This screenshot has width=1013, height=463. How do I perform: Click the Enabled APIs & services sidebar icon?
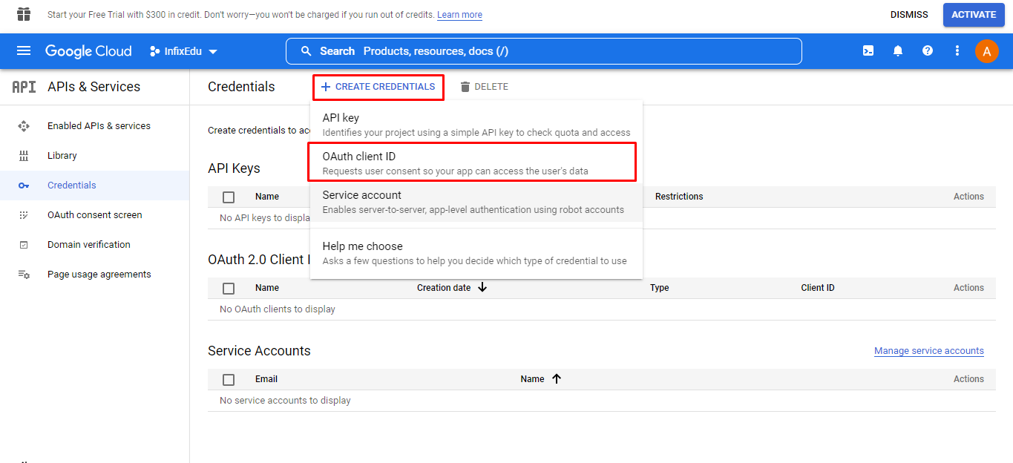[24, 126]
